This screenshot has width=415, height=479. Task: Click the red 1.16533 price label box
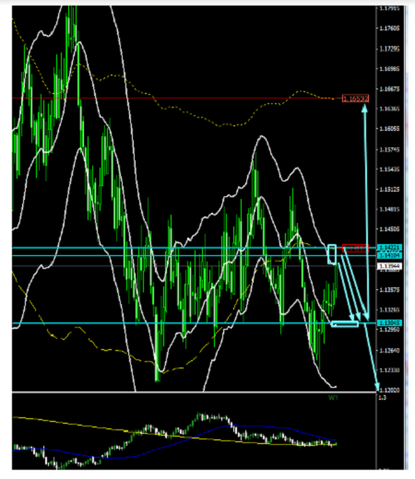pos(355,99)
